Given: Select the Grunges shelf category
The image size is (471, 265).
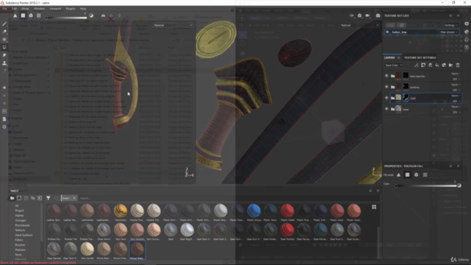Looking at the screenshot, I should click(21, 221).
